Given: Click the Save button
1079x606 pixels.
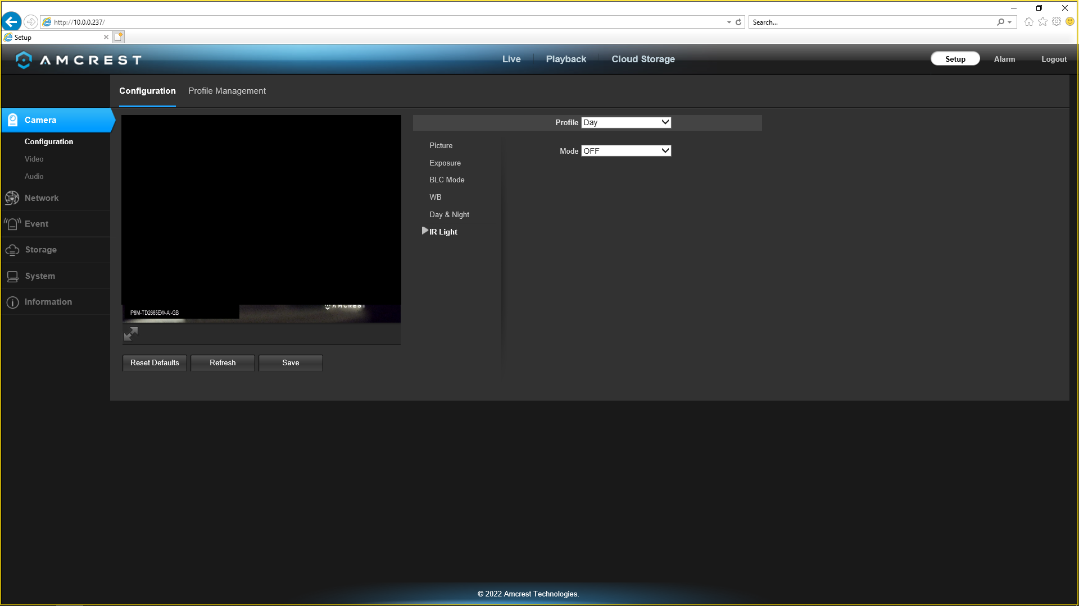Looking at the screenshot, I should pyautogui.click(x=291, y=363).
